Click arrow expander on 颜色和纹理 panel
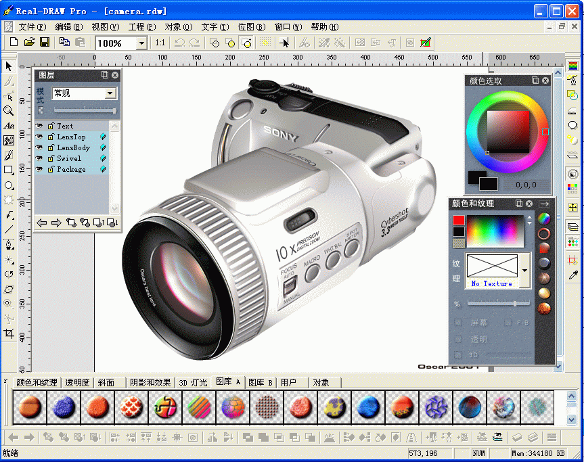This screenshot has width=584, height=462. (x=544, y=204)
